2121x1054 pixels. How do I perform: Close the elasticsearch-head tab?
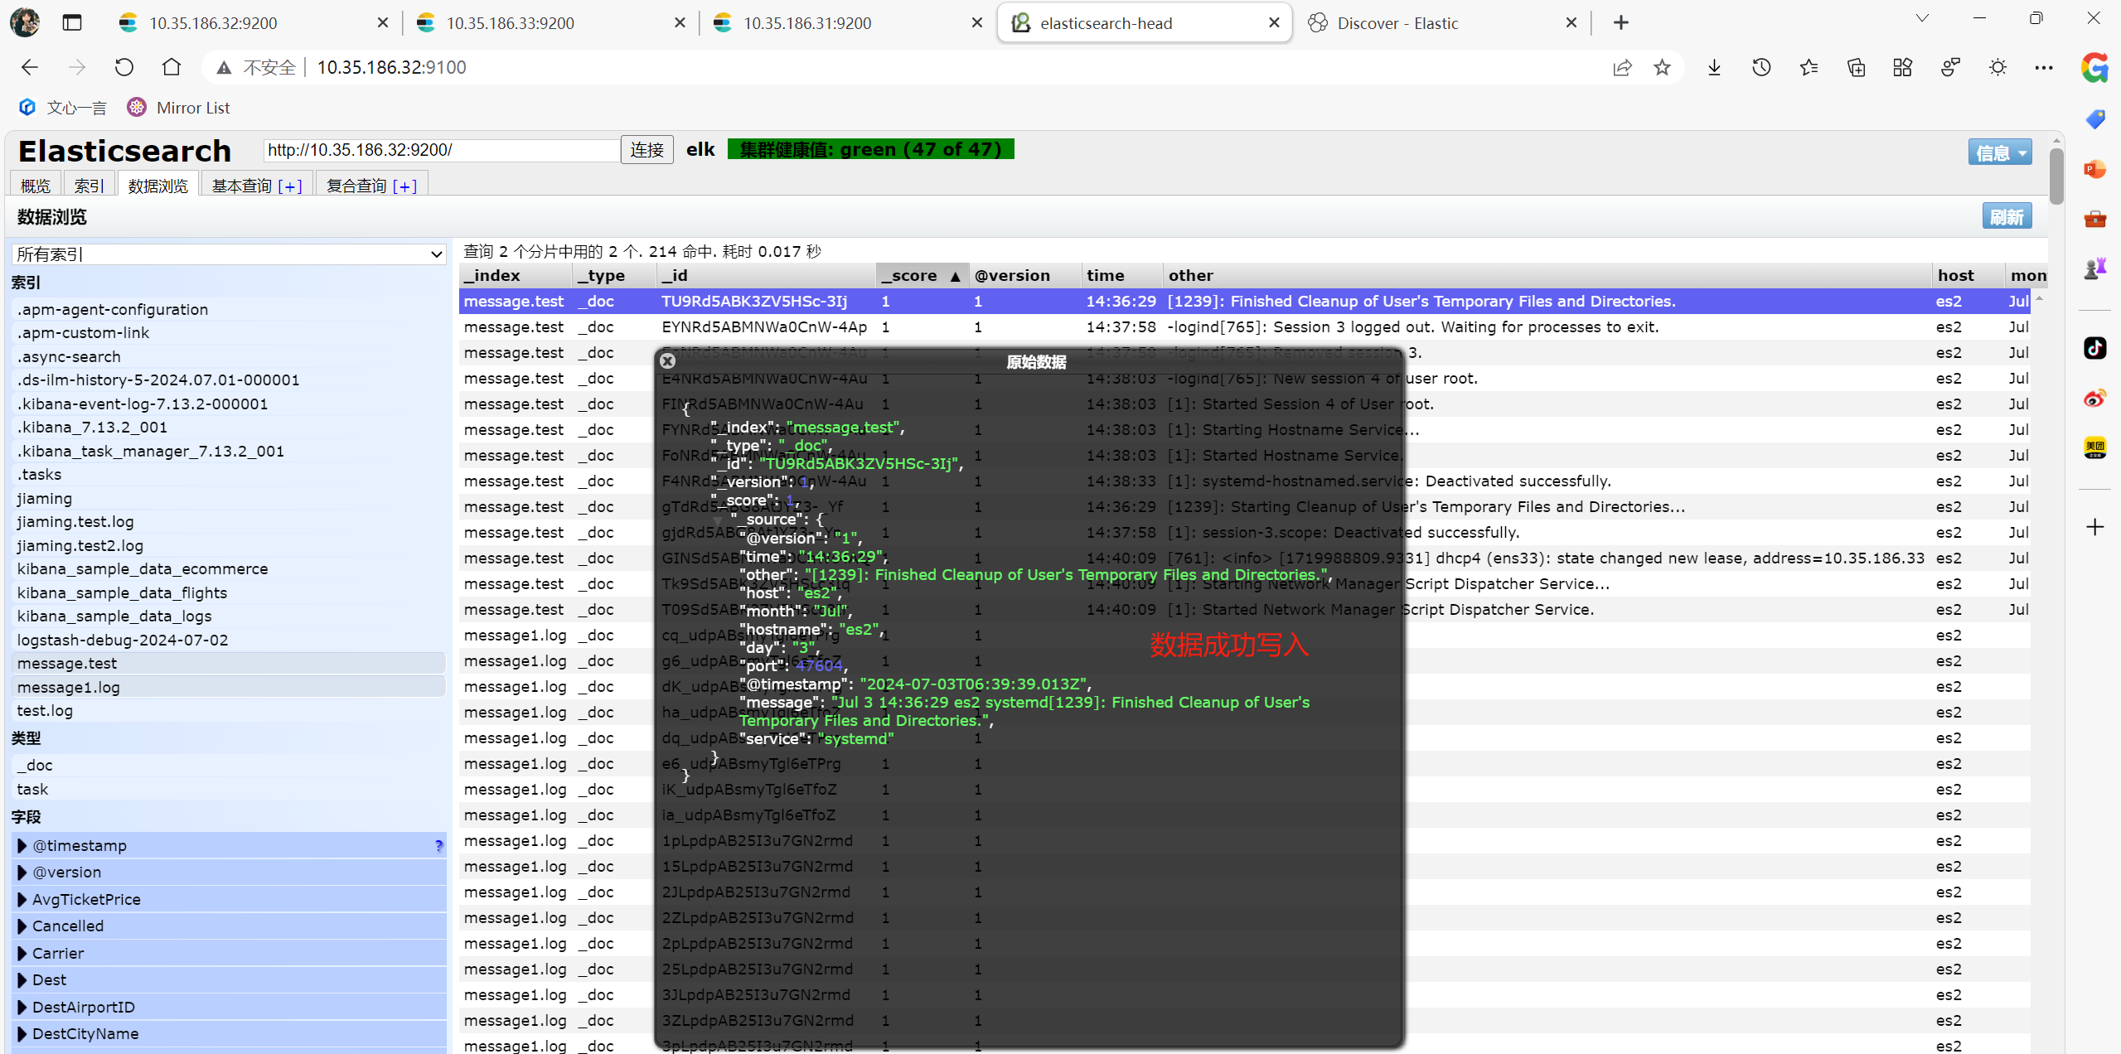pyautogui.click(x=1274, y=22)
